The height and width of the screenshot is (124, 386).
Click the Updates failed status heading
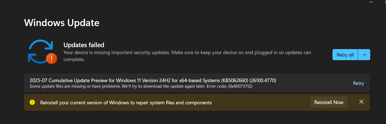point(84,45)
